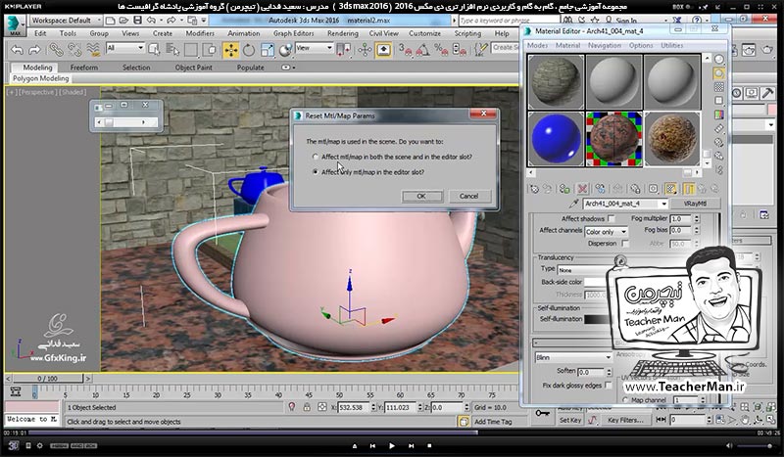This screenshot has width=784, height=457.
Task: Click the 0 / 100 time slider
Action: (47, 379)
